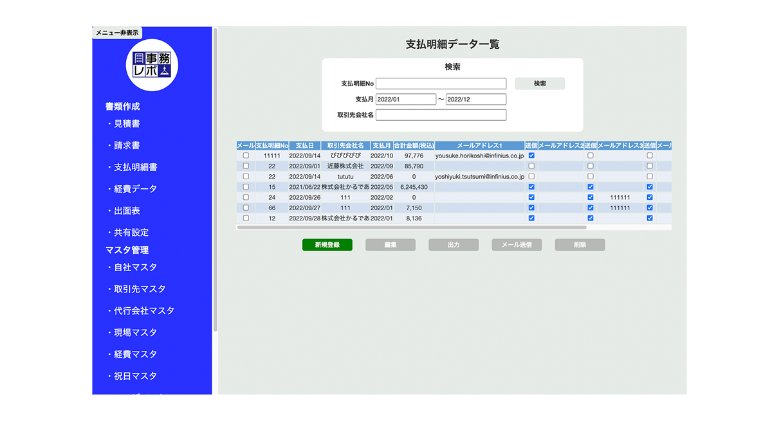The width and height of the screenshot is (772, 437).
Task: Uncheck 送信 next to yousuke.horikoshi address
Action: 531,156
